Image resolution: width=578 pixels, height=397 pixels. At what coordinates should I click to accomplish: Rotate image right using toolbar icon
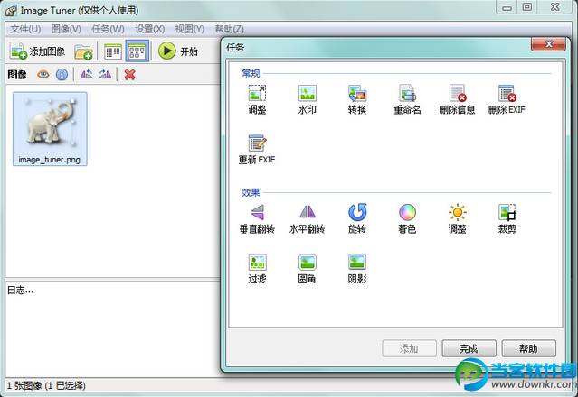pos(105,75)
